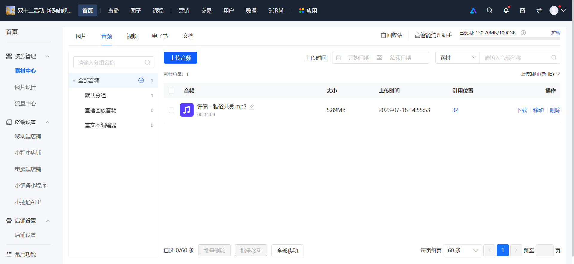Click the reference count 32 link
The image size is (574, 264).
tap(455, 110)
